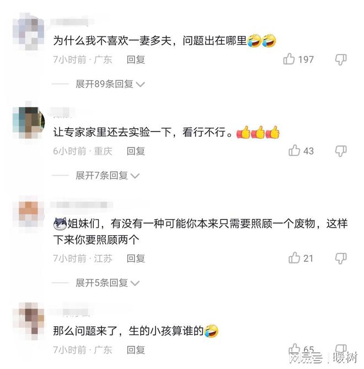Open the first commenter's avatar

click(29, 31)
